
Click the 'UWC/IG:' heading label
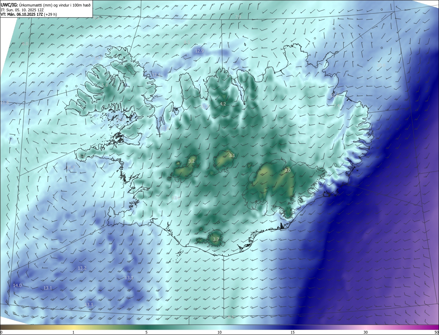(9, 5)
